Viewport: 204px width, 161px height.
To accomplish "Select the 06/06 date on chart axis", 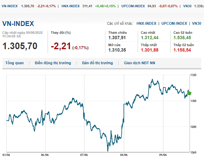I will [45, 155].
